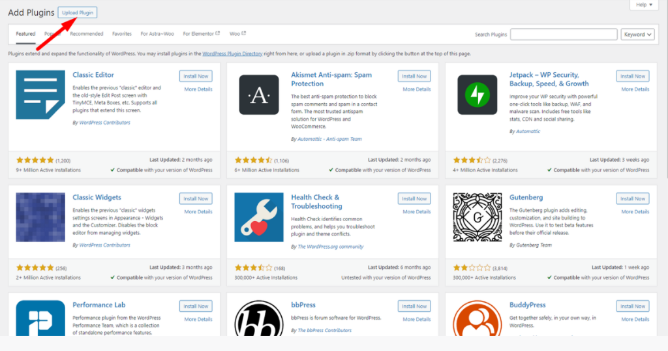Click the Classic Widgets plugin icon

40,217
